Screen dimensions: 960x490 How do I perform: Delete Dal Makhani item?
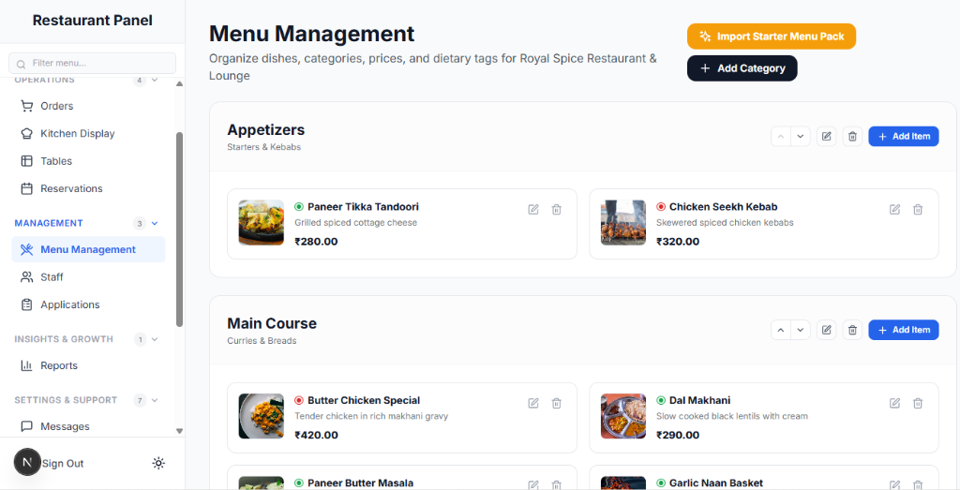918,403
